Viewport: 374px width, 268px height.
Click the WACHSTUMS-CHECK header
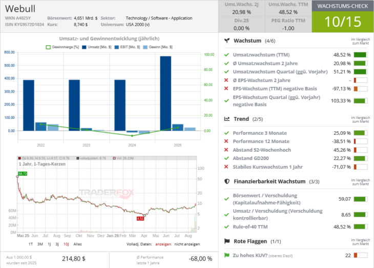(x=343, y=6)
